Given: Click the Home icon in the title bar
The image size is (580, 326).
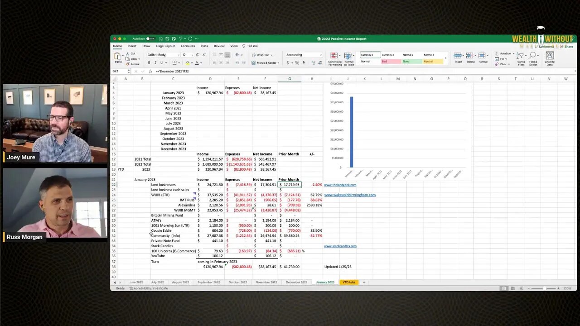Looking at the screenshot, I should pos(160,39).
